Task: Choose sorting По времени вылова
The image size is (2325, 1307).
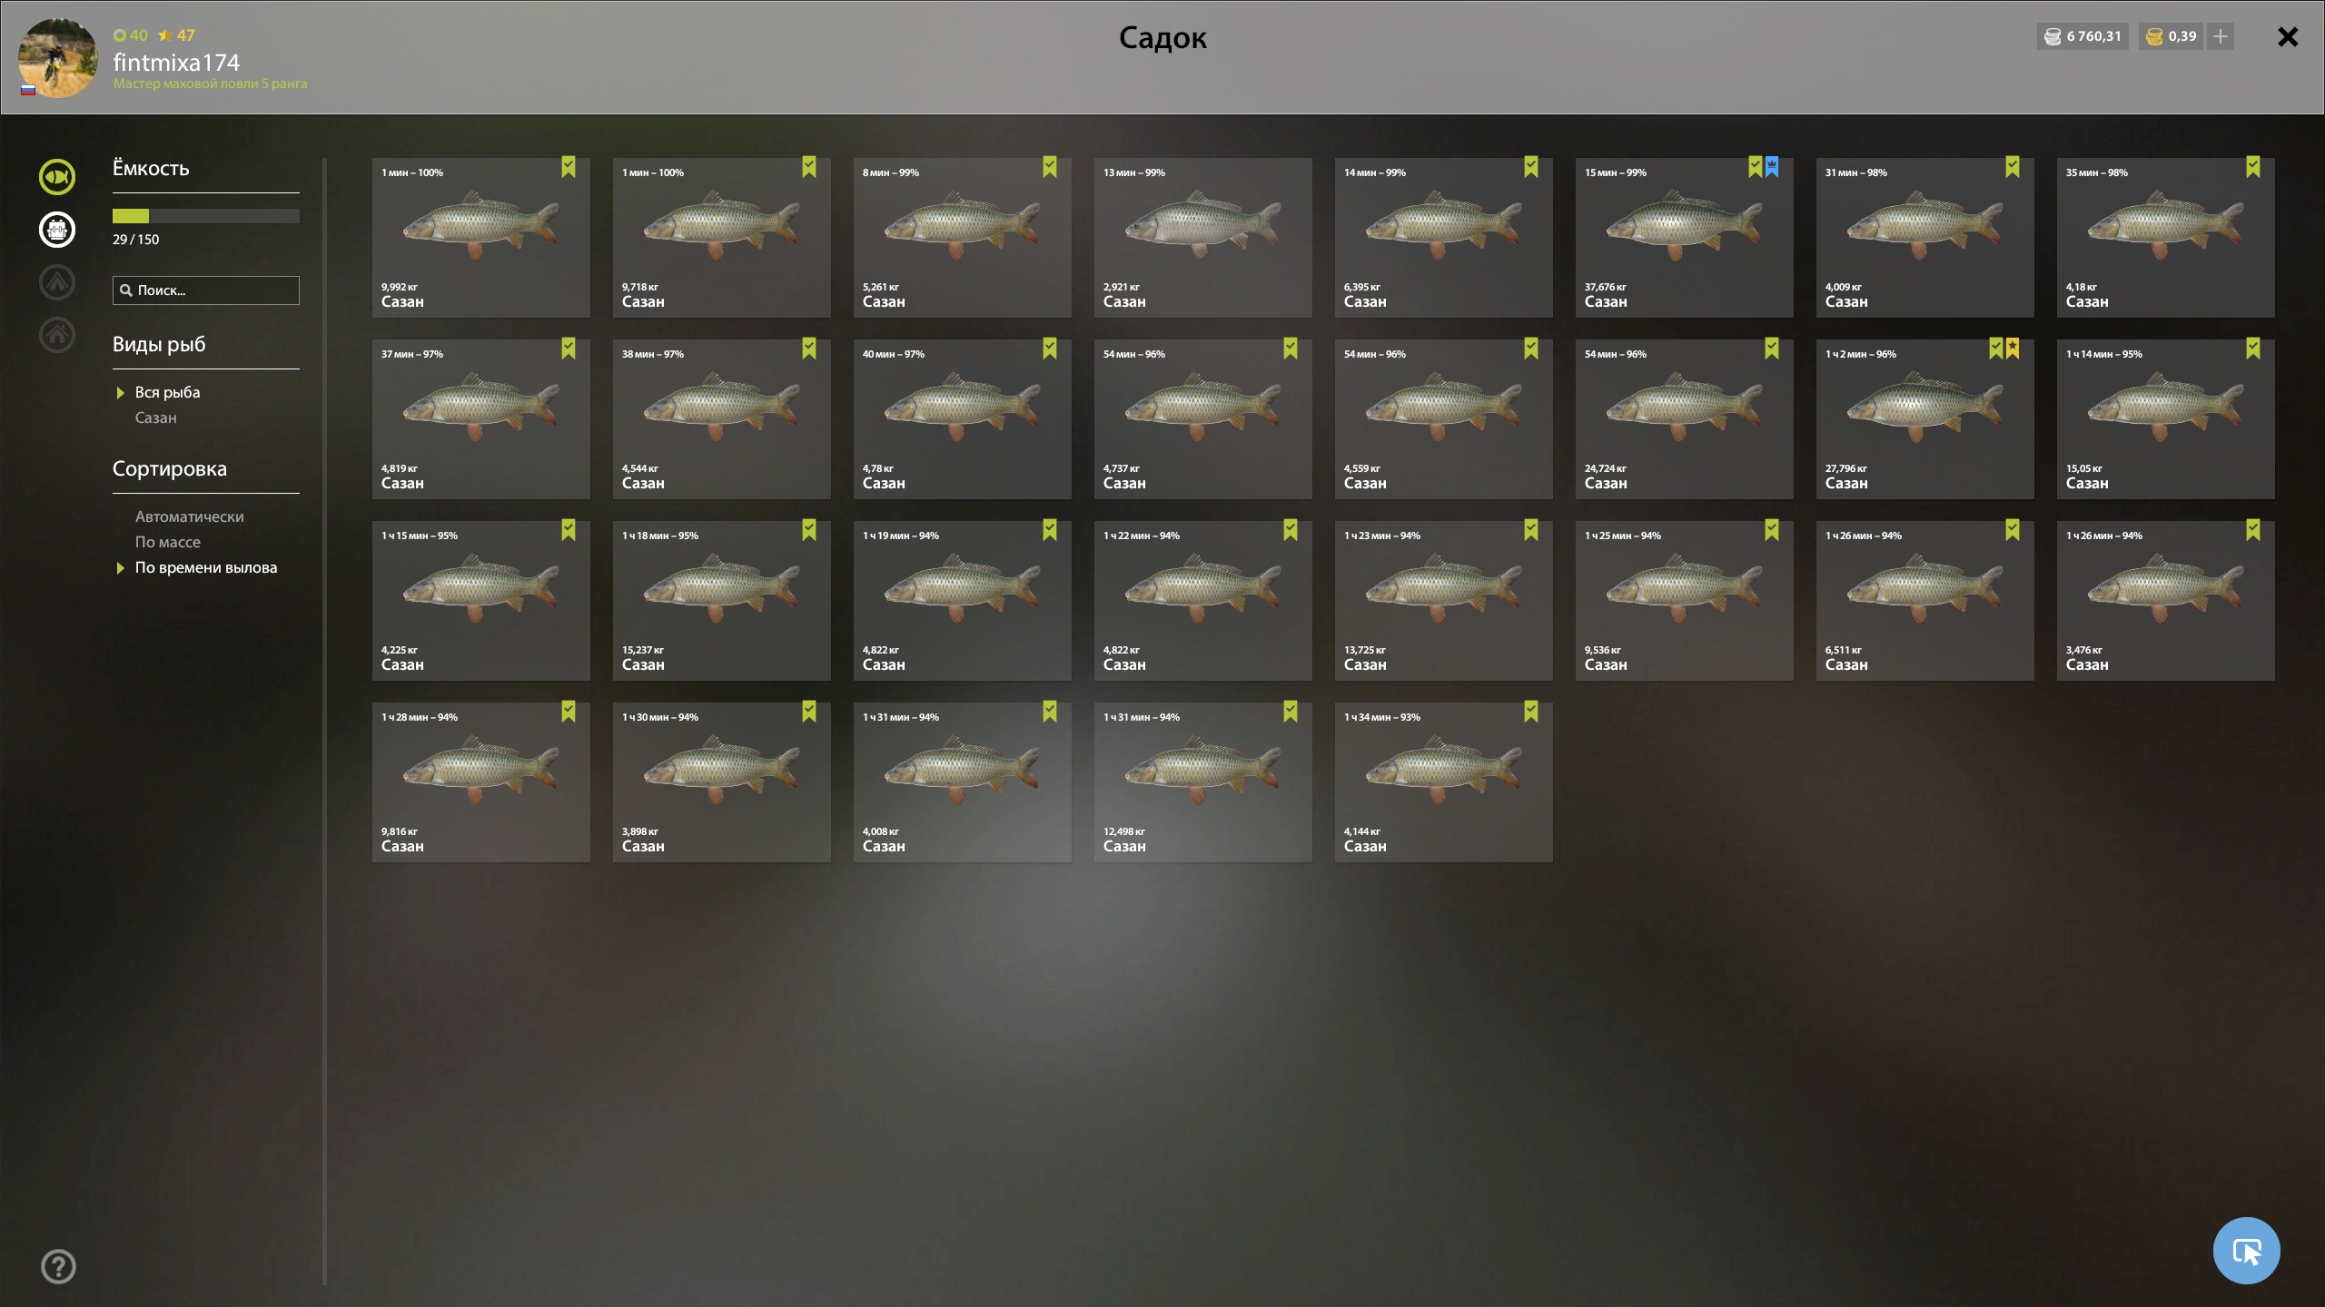Action: click(206, 567)
